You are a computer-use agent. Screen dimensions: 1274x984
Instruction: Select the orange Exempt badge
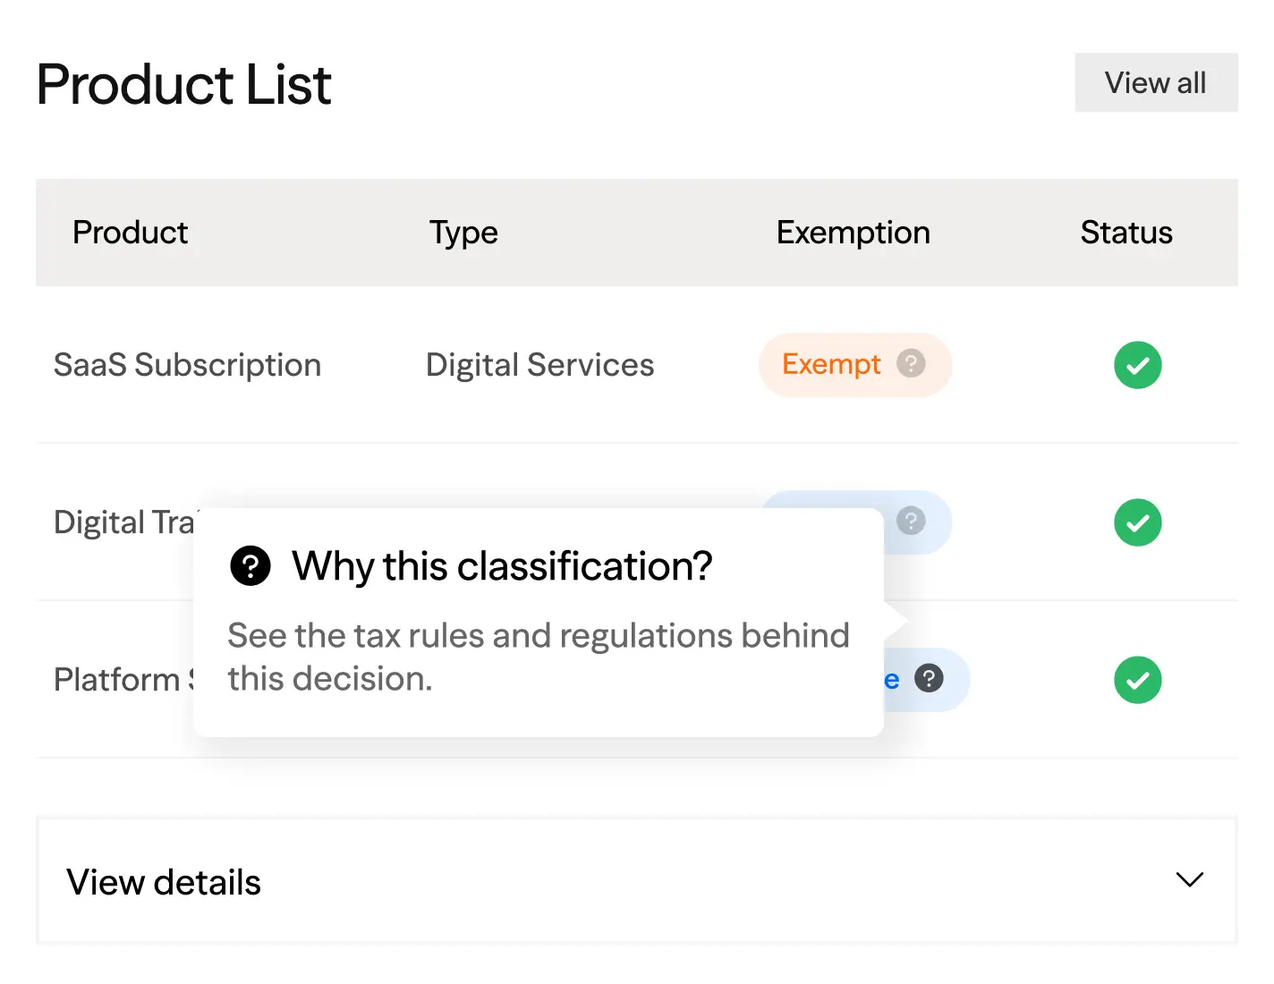coord(831,365)
